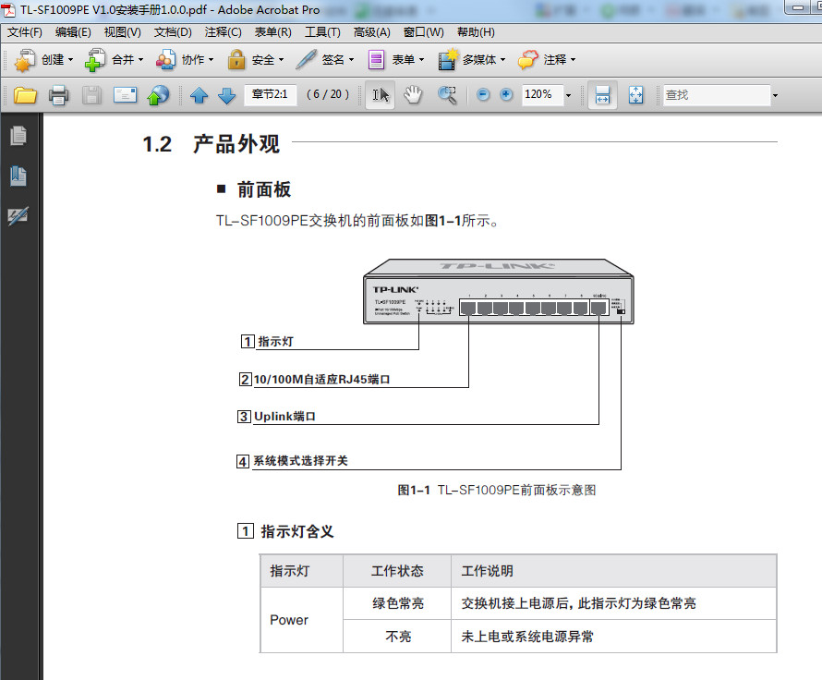Click the switch front panel diagram
The image size is (822, 680).
499,292
